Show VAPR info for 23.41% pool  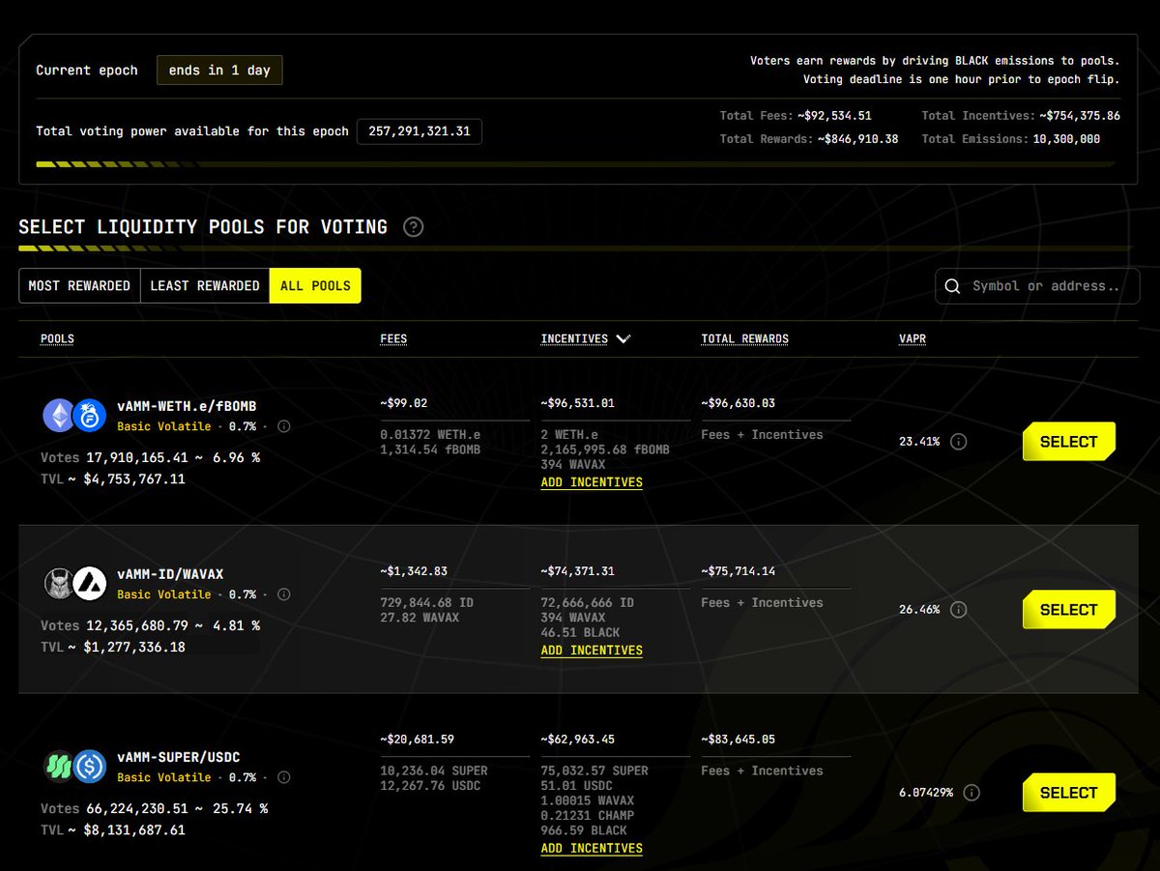(958, 442)
